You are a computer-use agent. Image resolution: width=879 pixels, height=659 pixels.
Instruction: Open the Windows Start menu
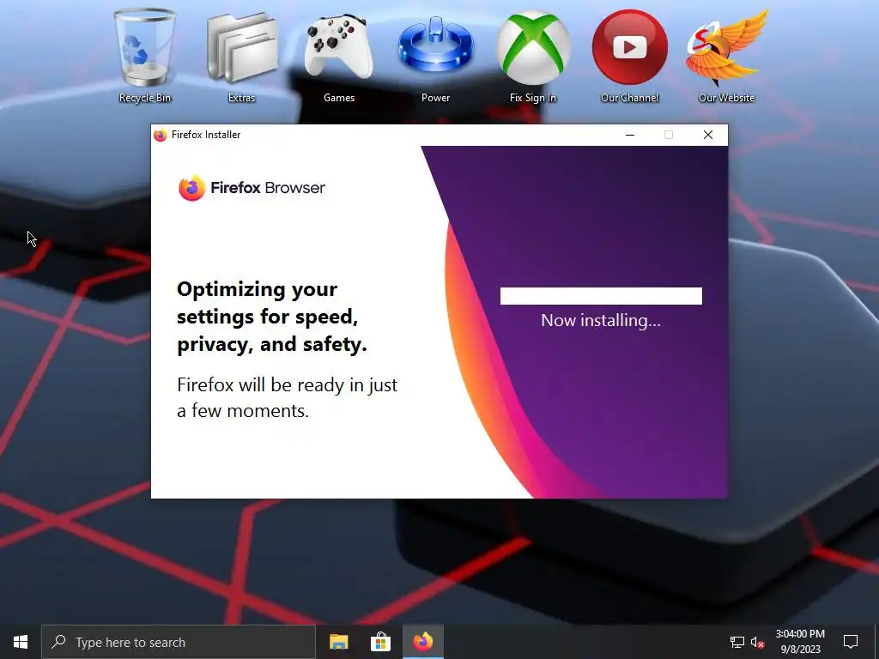(x=21, y=642)
